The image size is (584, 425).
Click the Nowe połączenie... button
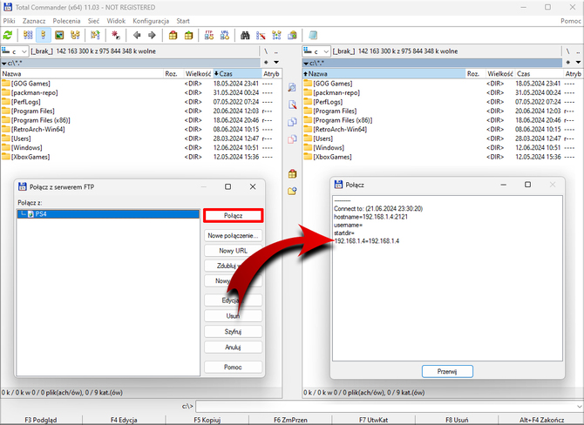click(233, 235)
